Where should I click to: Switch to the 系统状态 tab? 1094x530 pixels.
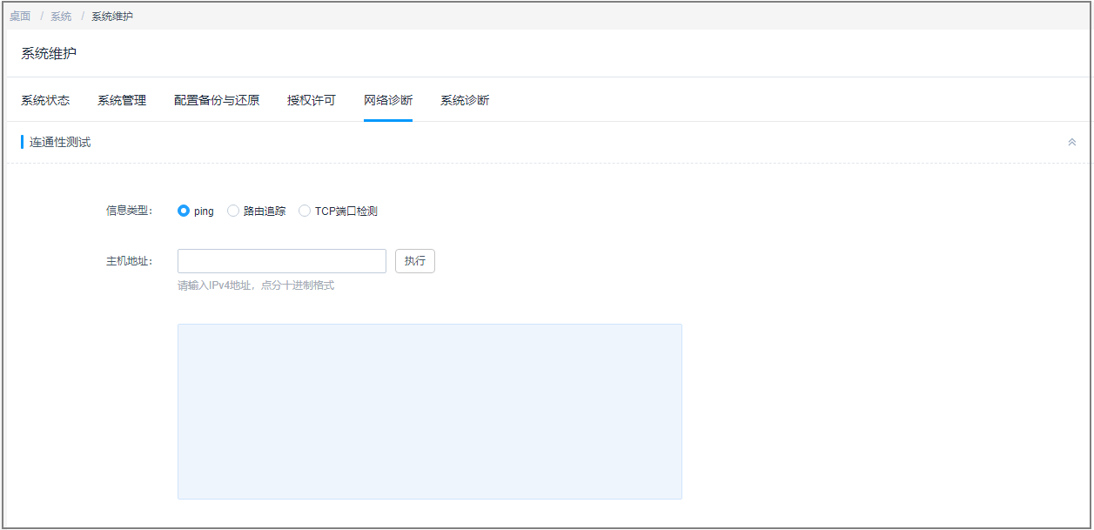45,100
